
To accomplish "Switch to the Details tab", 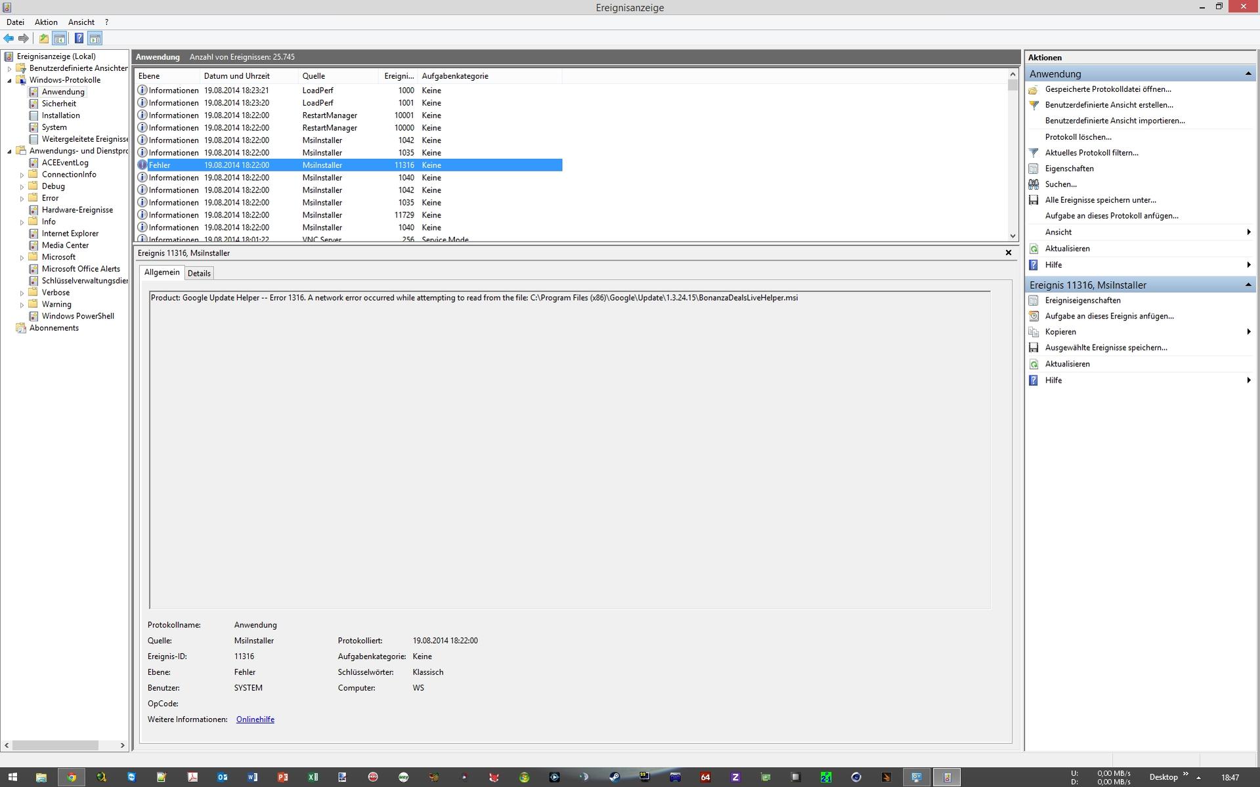I will [199, 273].
